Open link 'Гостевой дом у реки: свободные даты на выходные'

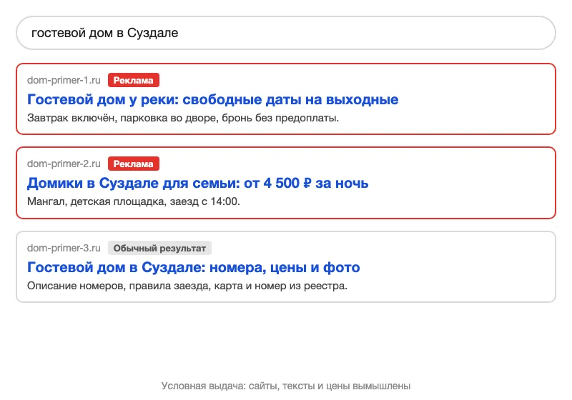(212, 99)
